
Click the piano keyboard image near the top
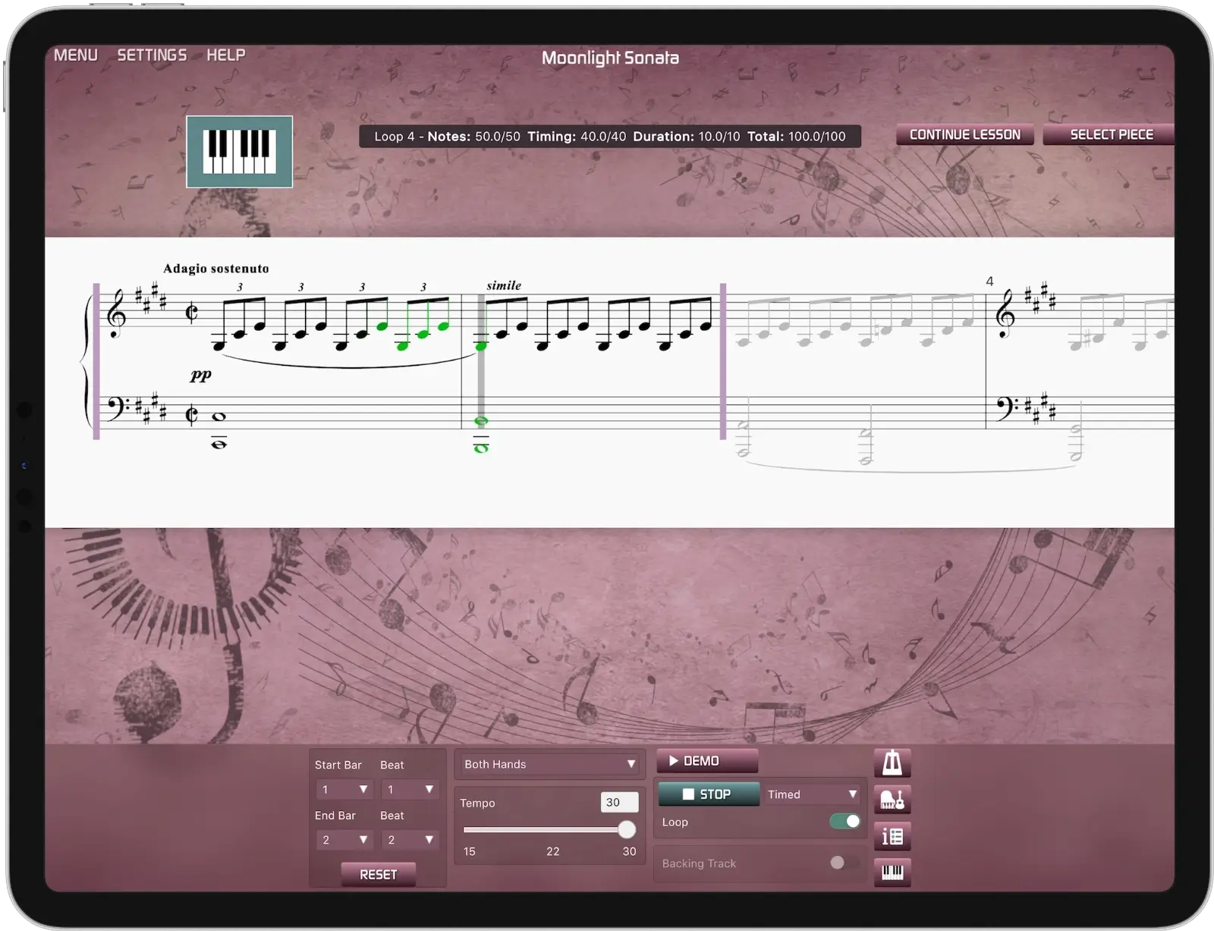[x=239, y=152]
